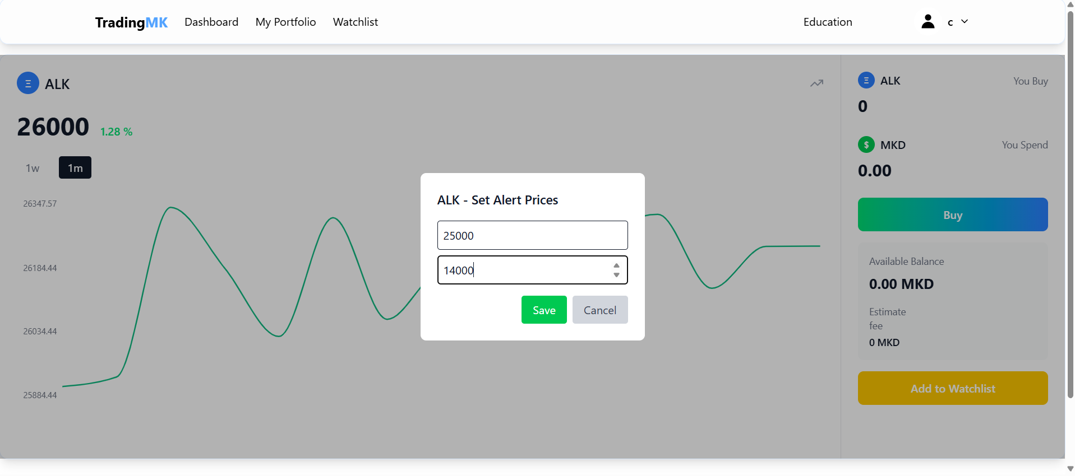This screenshot has width=1075, height=476.
Task: Cancel the Set Alert Prices dialog
Action: 599,310
